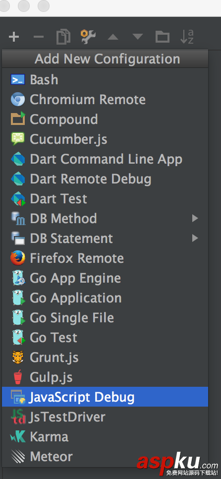Viewport: 221px width, 479px height.
Task: Click the DB Statement icon
Action: pyautogui.click(x=18, y=239)
